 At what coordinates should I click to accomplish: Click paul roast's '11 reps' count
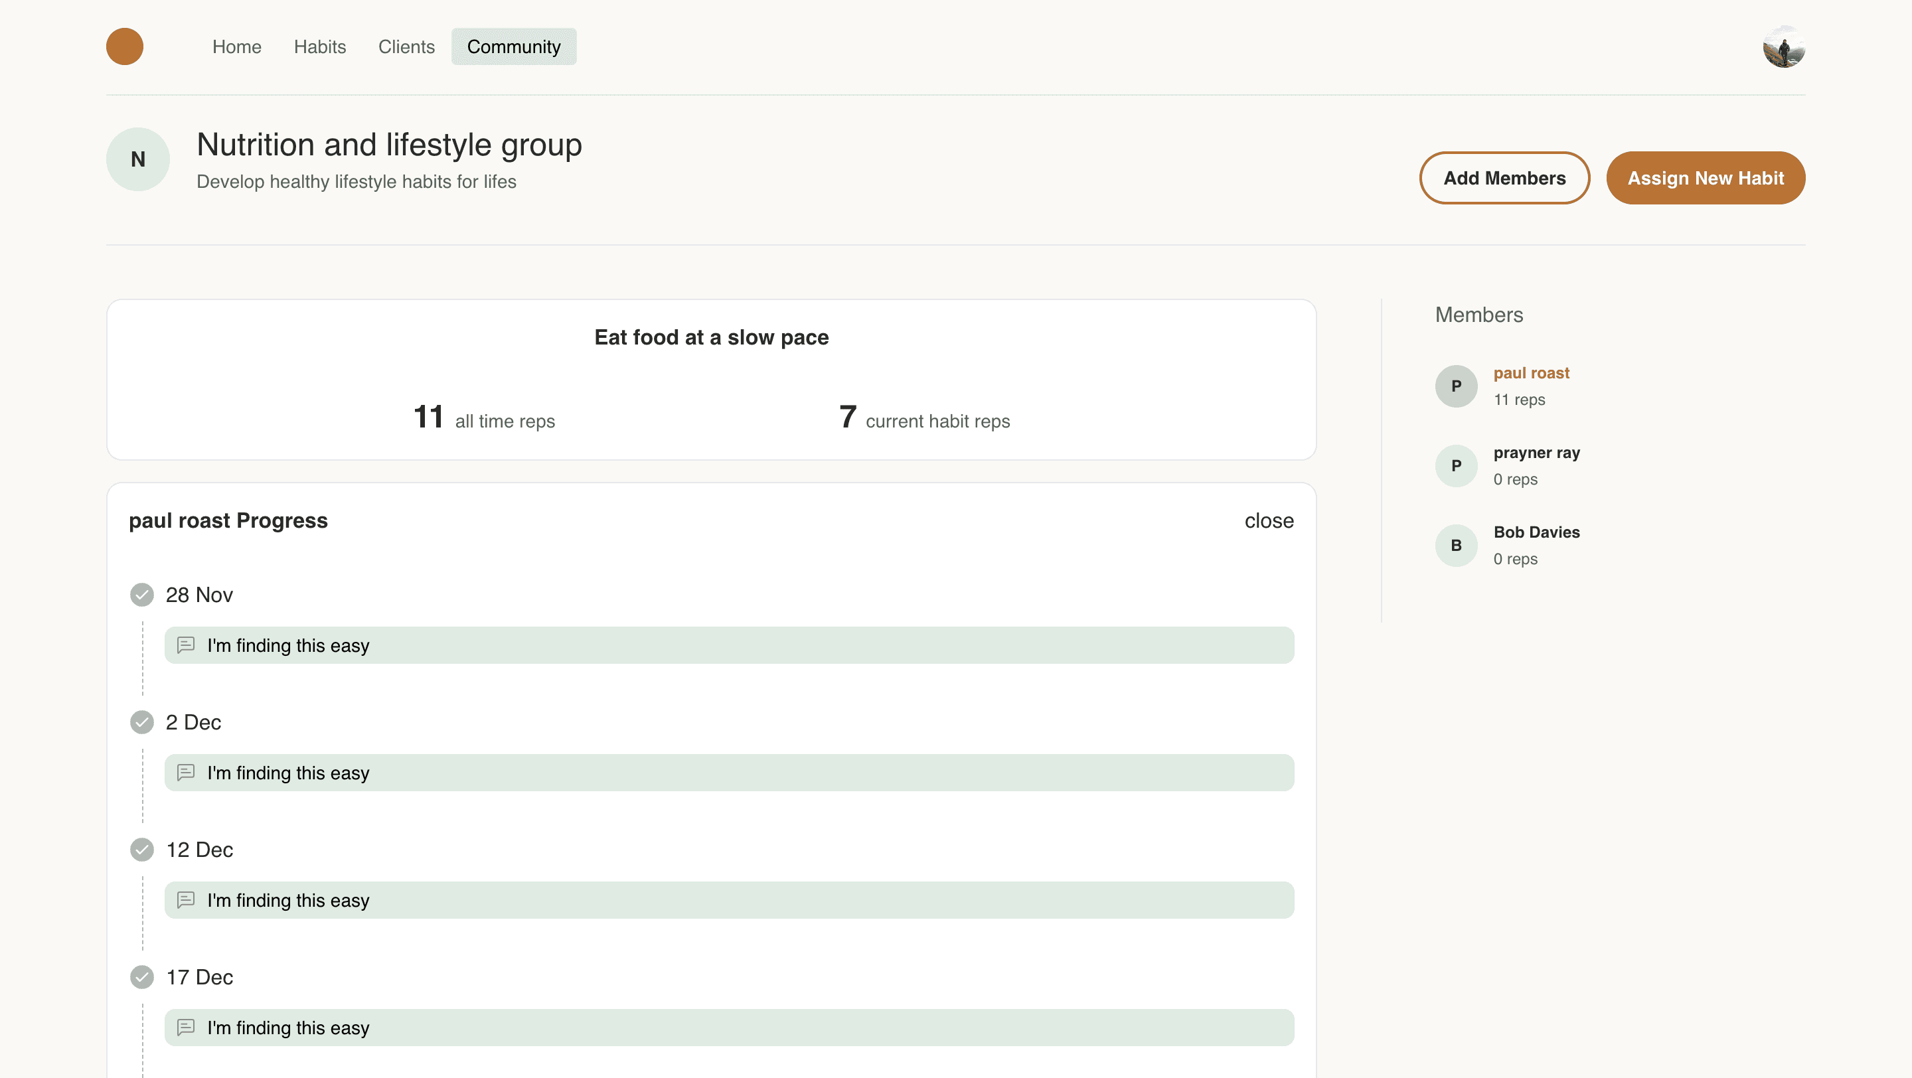[1520, 400]
